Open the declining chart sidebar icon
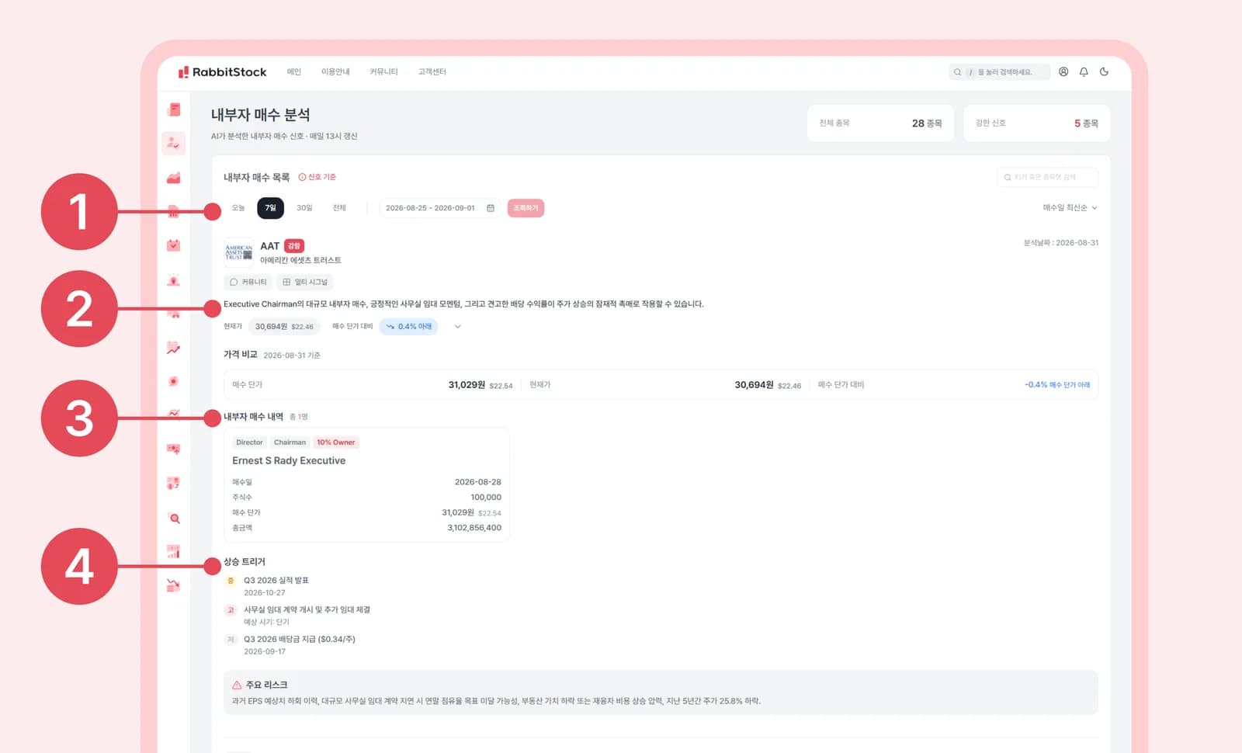Image resolution: width=1242 pixels, height=753 pixels. click(174, 585)
